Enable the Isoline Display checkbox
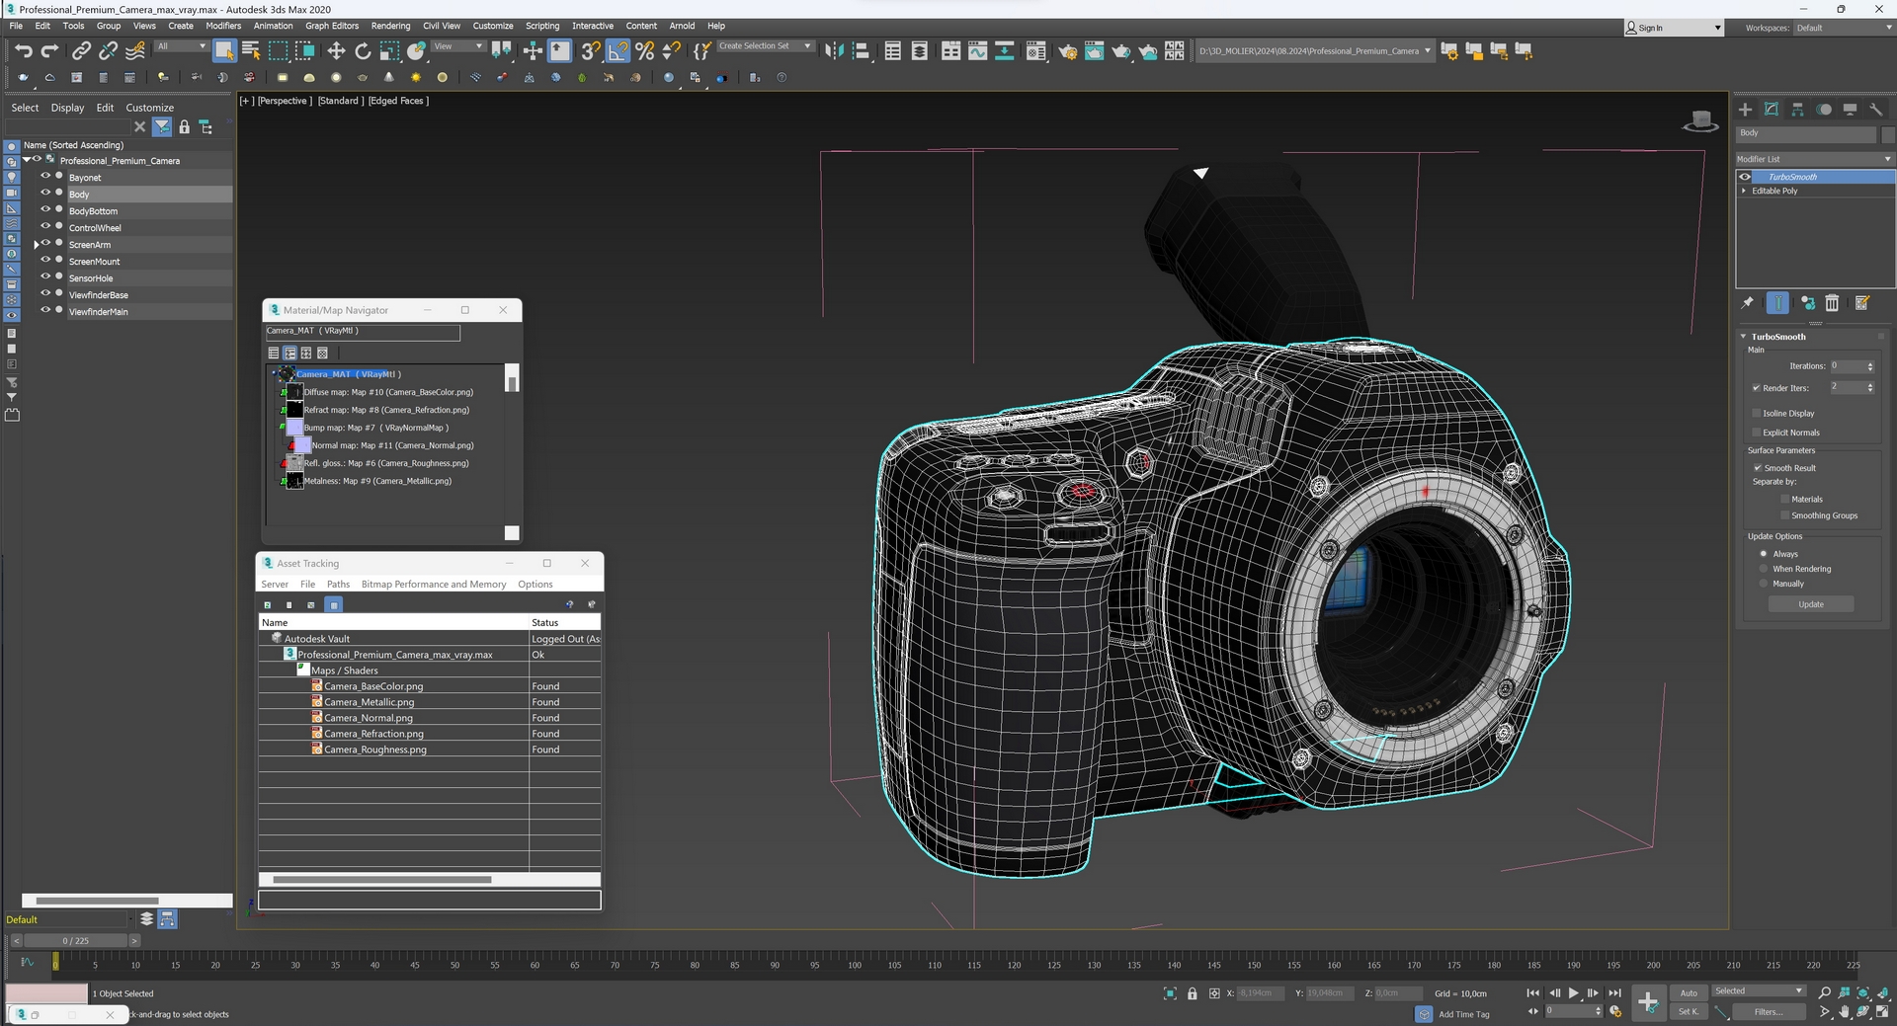Viewport: 1897px width, 1026px height. (x=1757, y=413)
